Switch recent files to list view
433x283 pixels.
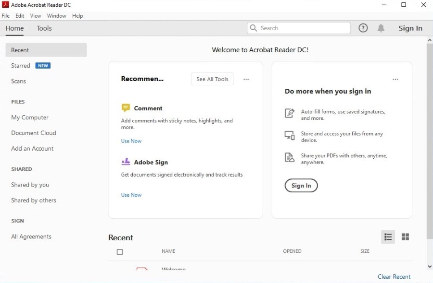point(388,237)
